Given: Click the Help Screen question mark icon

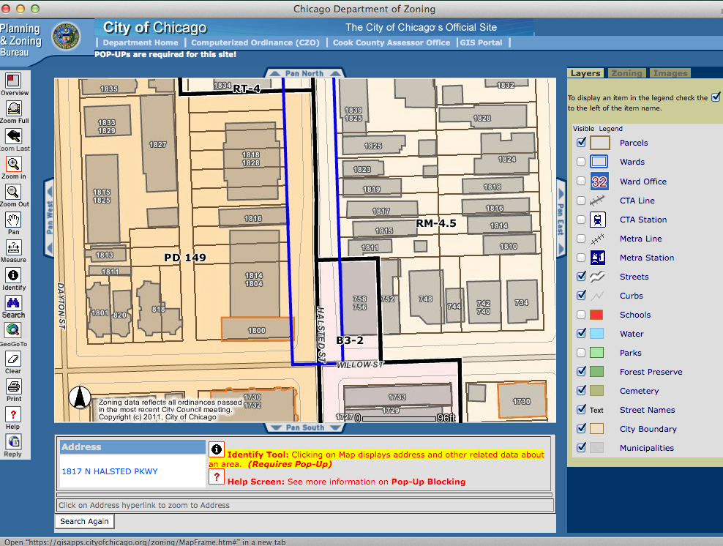Looking at the screenshot, I should 217,476.
